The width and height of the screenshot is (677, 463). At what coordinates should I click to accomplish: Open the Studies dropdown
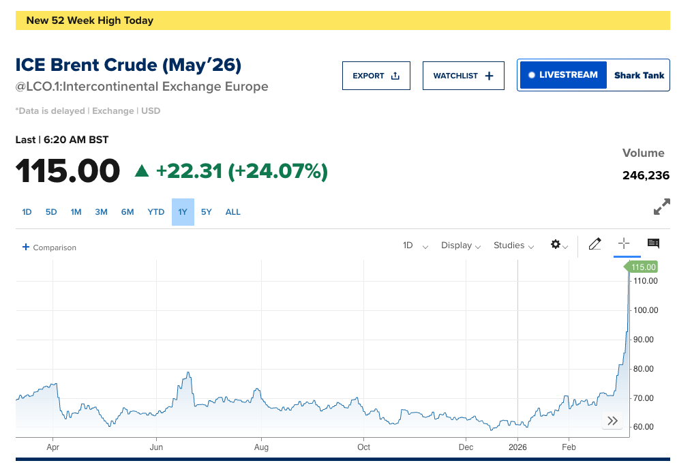tap(513, 245)
